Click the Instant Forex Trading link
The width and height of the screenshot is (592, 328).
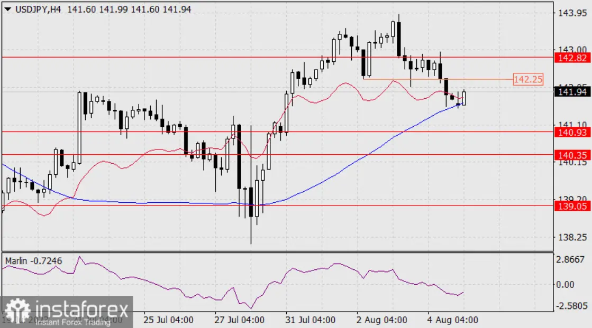click(73, 321)
